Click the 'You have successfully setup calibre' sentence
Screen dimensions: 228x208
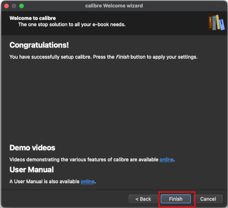pos(104,57)
